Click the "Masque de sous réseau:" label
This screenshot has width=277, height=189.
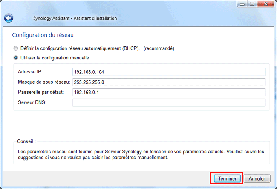tap(44, 82)
